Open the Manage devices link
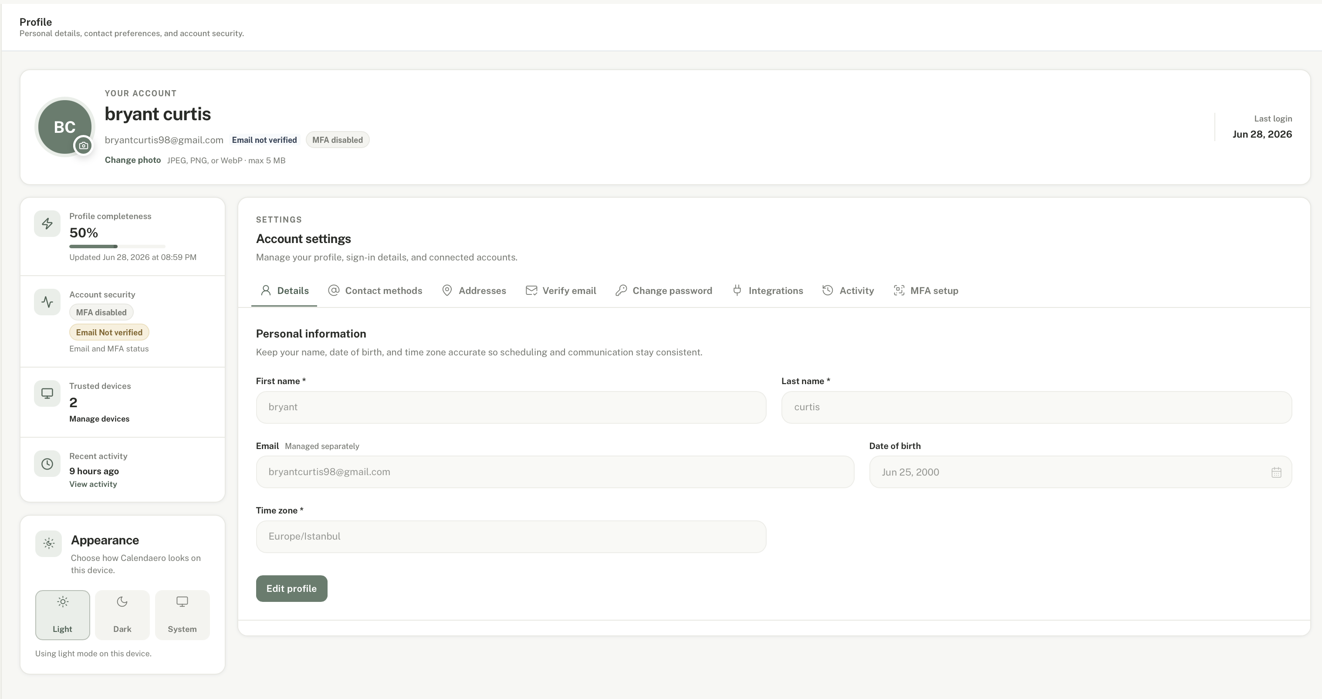The height and width of the screenshot is (699, 1322). point(100,419)
